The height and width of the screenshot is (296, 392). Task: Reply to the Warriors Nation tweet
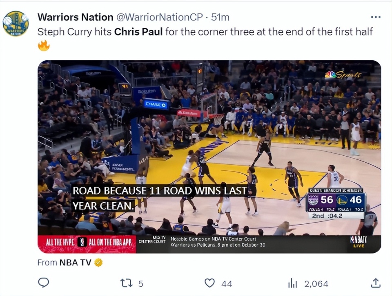tap(43, 283)
